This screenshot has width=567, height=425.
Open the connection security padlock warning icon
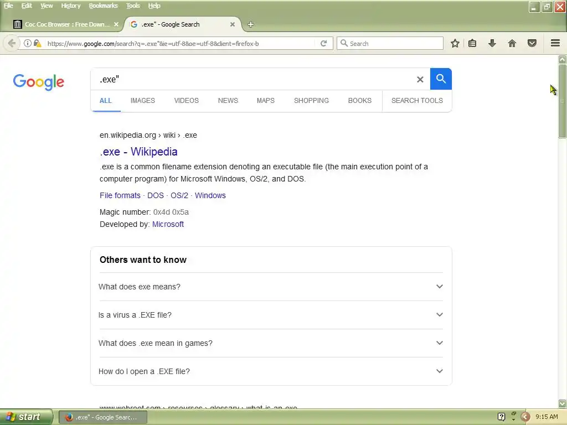tap(37, 43)
